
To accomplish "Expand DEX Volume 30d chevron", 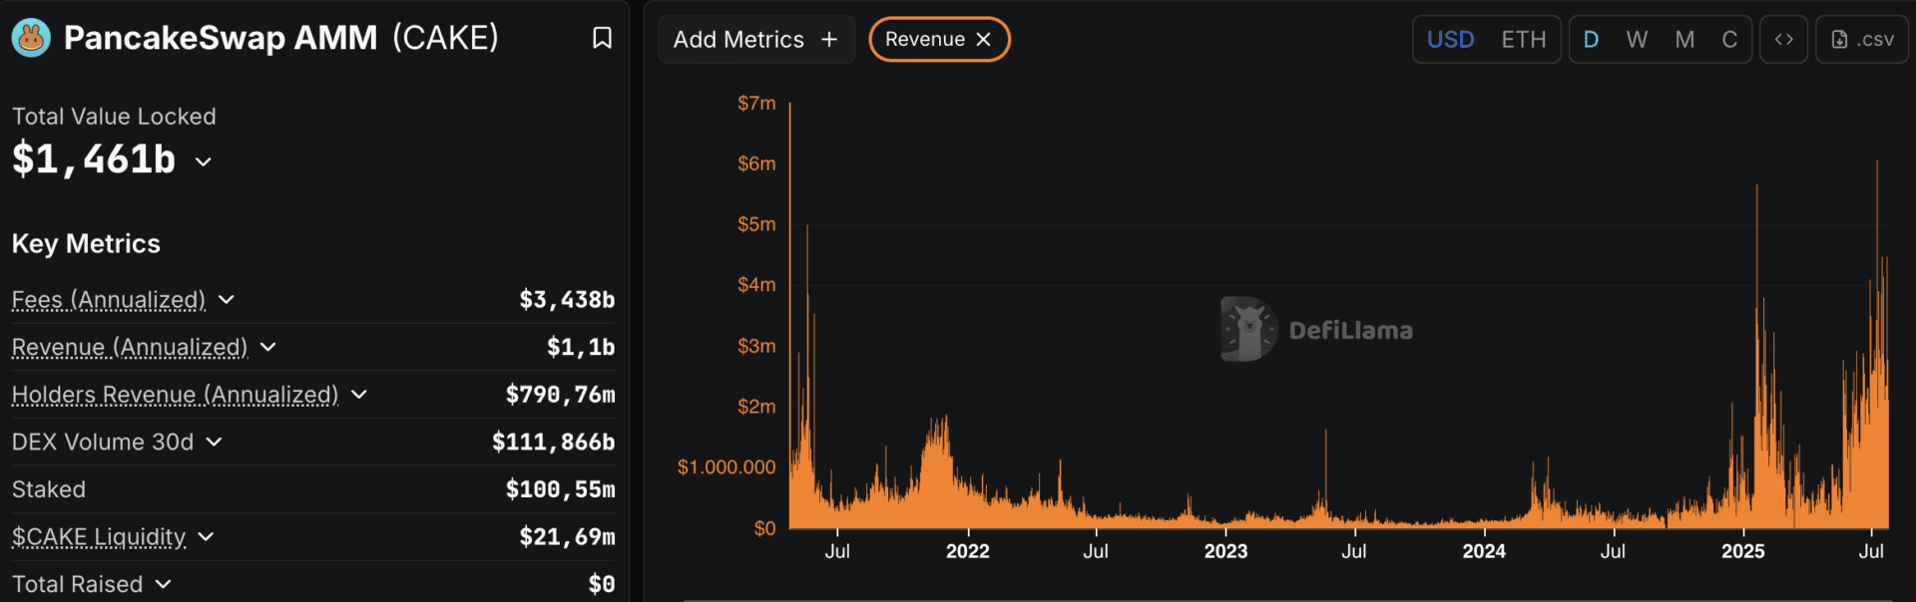I will click(214, 442).
